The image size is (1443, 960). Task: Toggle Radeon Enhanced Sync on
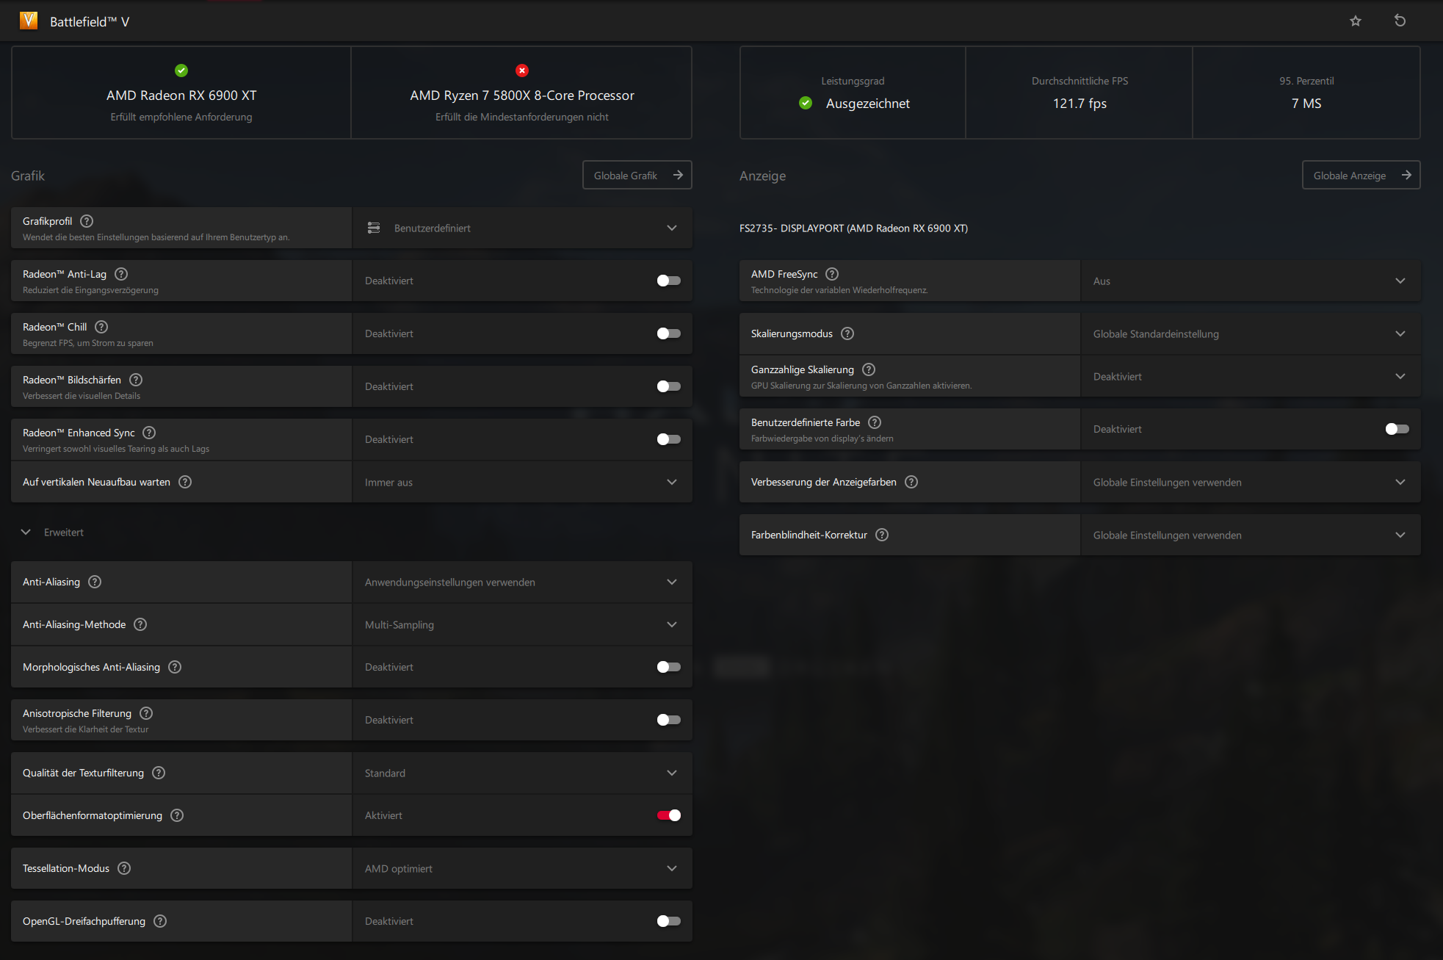668,439
